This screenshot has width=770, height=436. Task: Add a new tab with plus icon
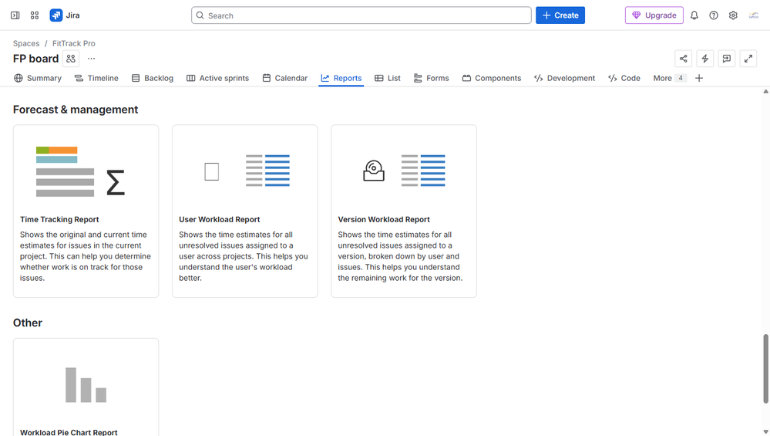coord(699,78)
